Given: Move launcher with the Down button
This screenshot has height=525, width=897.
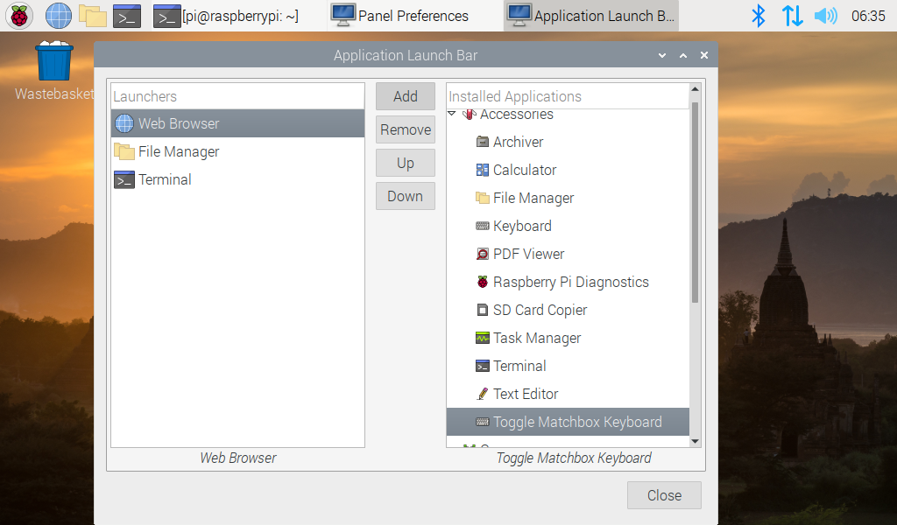Looking at the screenshot, I should (x=405, y=196).
